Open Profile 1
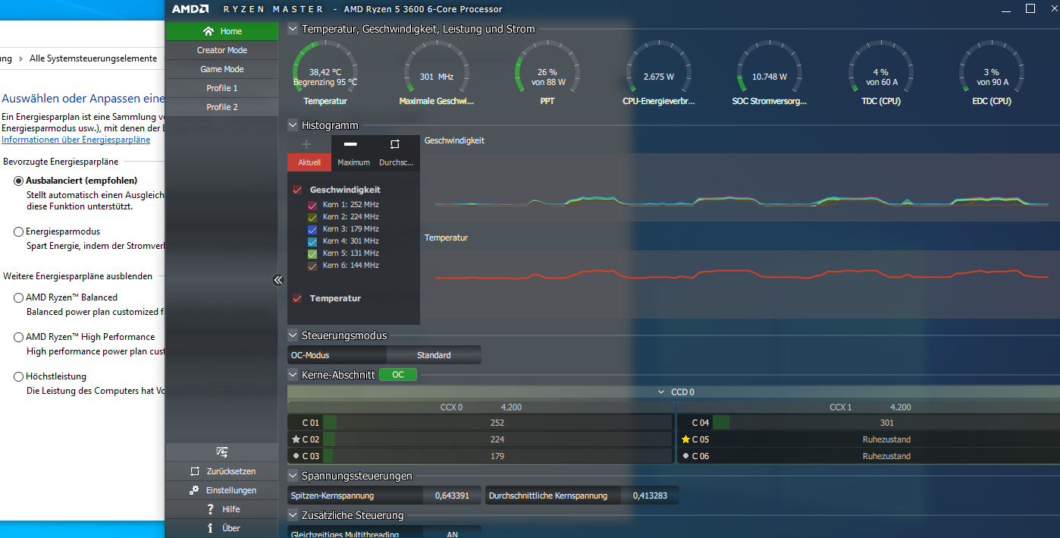Image resolution: width=1060 pixels, height=538 pixels. pyautogui.click(x=221, y=88)
